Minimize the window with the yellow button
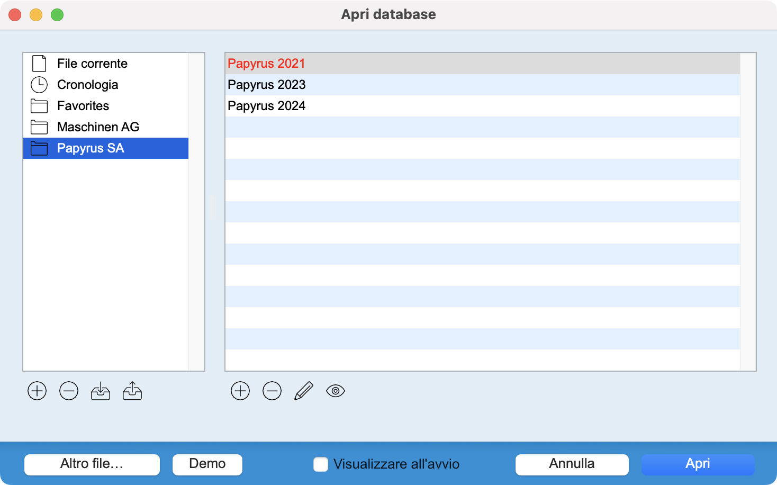The width and height of the screenshot is (777, 485). pos(36,15)
